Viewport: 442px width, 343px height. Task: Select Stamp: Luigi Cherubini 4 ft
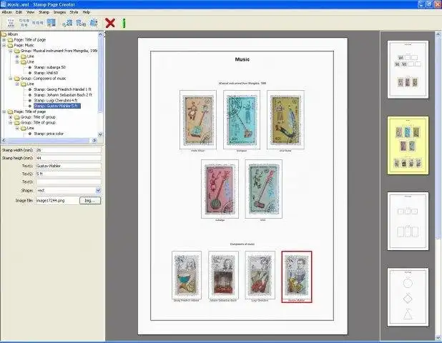56,101
